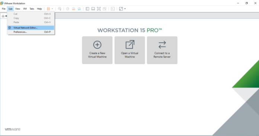Image resolution: width=259 pixels, height=136 pixels.
Task: Choose Paste in the Edit menu
Action: tap(31, 22)
